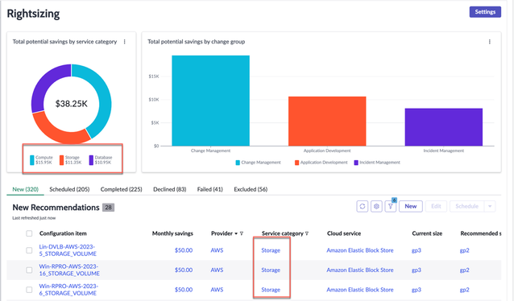The height and width of the screenshot is (301, 514).
Task: Click the Service category column filter icon
Action: [307, 233]
